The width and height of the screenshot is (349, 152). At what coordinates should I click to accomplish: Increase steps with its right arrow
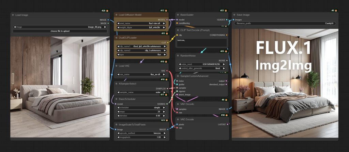[164, 112]
